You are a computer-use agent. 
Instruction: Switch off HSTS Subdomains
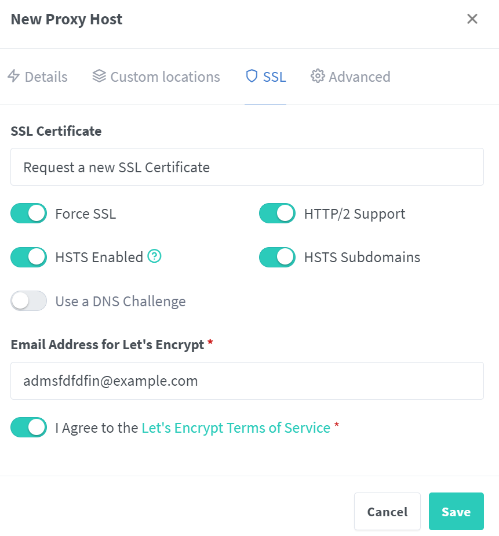[x=277, y=257]
